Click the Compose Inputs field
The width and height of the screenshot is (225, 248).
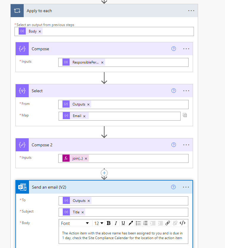(x=123, y=62)
